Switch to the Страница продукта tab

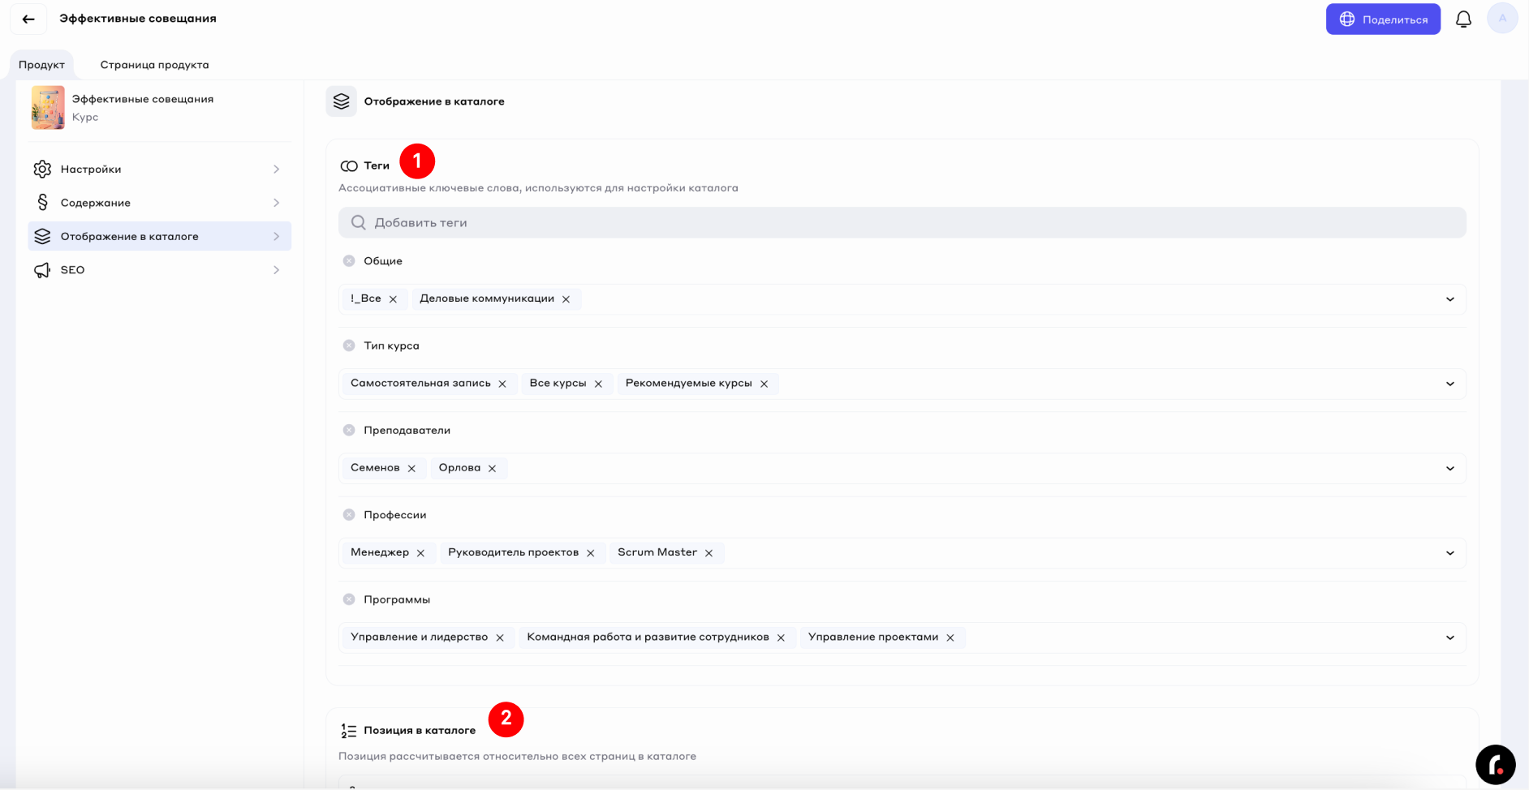(154, 65)
